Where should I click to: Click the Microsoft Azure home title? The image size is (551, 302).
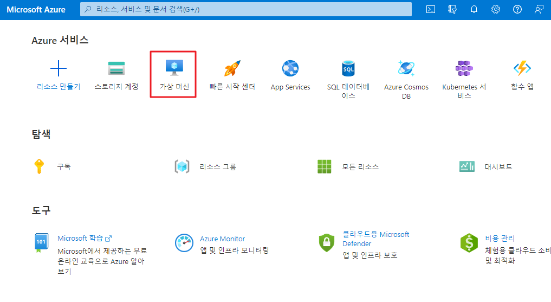point(36,10)
